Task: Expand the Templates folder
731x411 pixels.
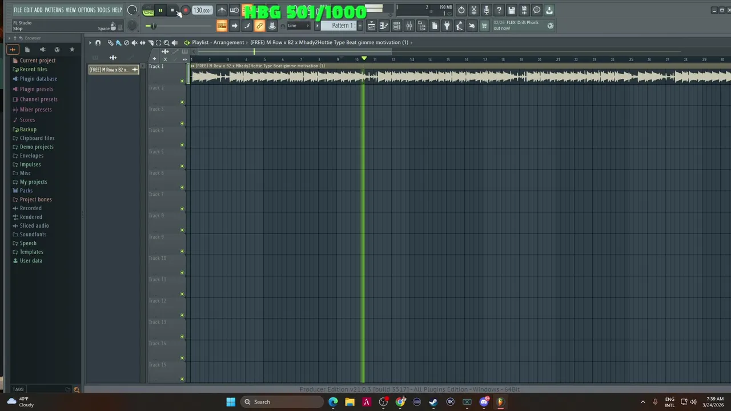Action: (27, 252)
